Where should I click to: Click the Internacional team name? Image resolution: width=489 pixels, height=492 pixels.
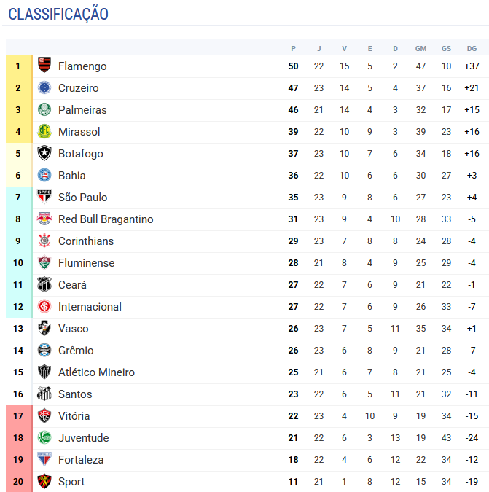[90, 307]
